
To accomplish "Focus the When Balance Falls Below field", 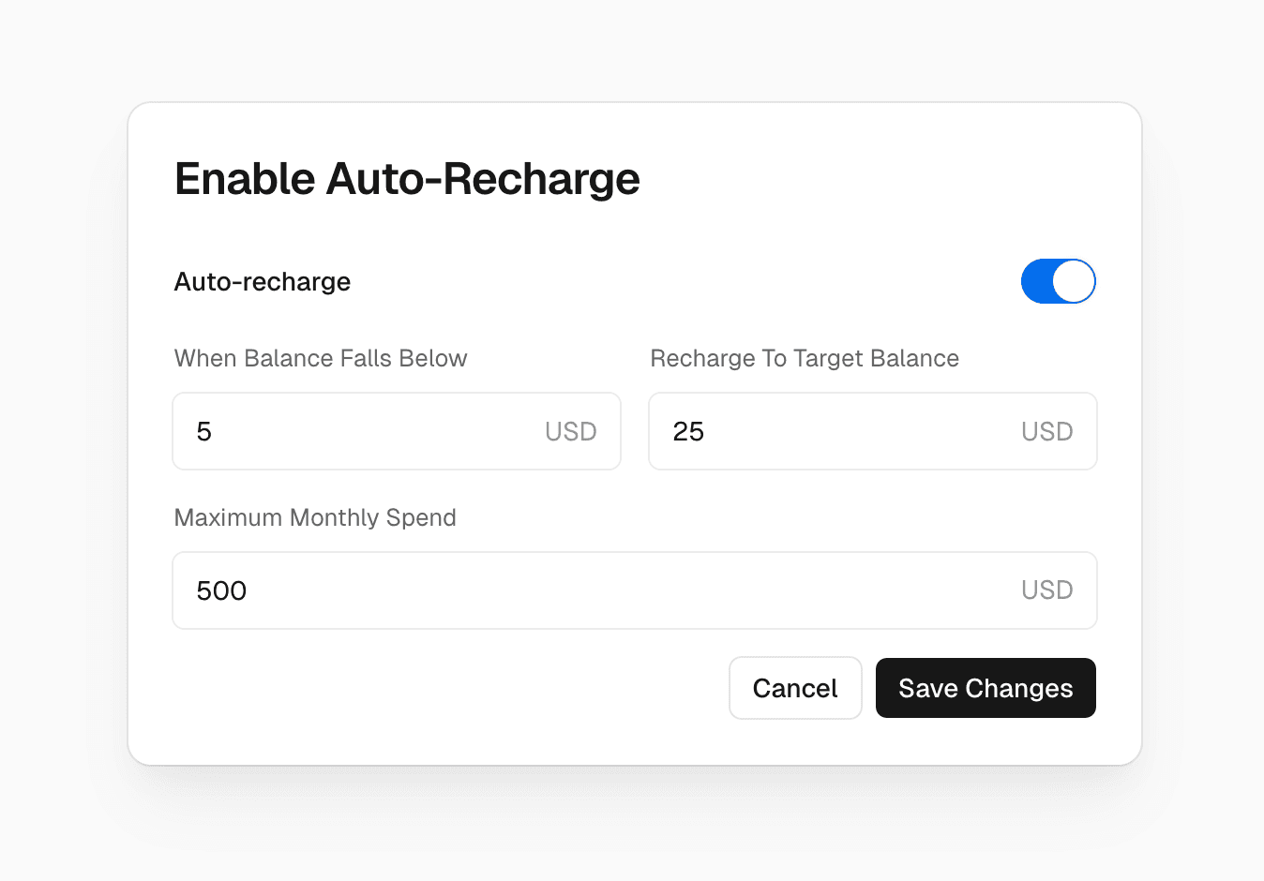I will [366, 431].
